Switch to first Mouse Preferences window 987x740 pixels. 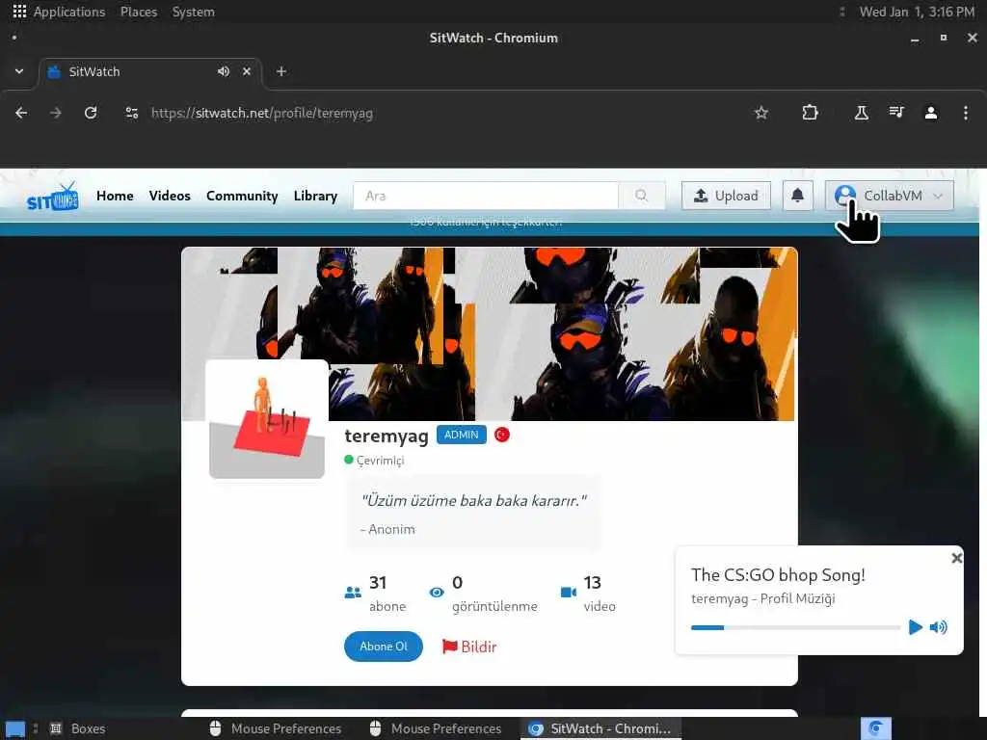click(275, 728)
